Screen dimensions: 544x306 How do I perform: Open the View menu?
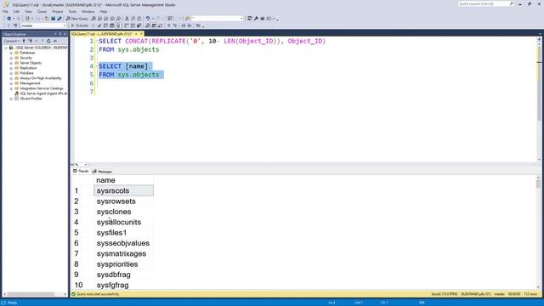(28, 11)
